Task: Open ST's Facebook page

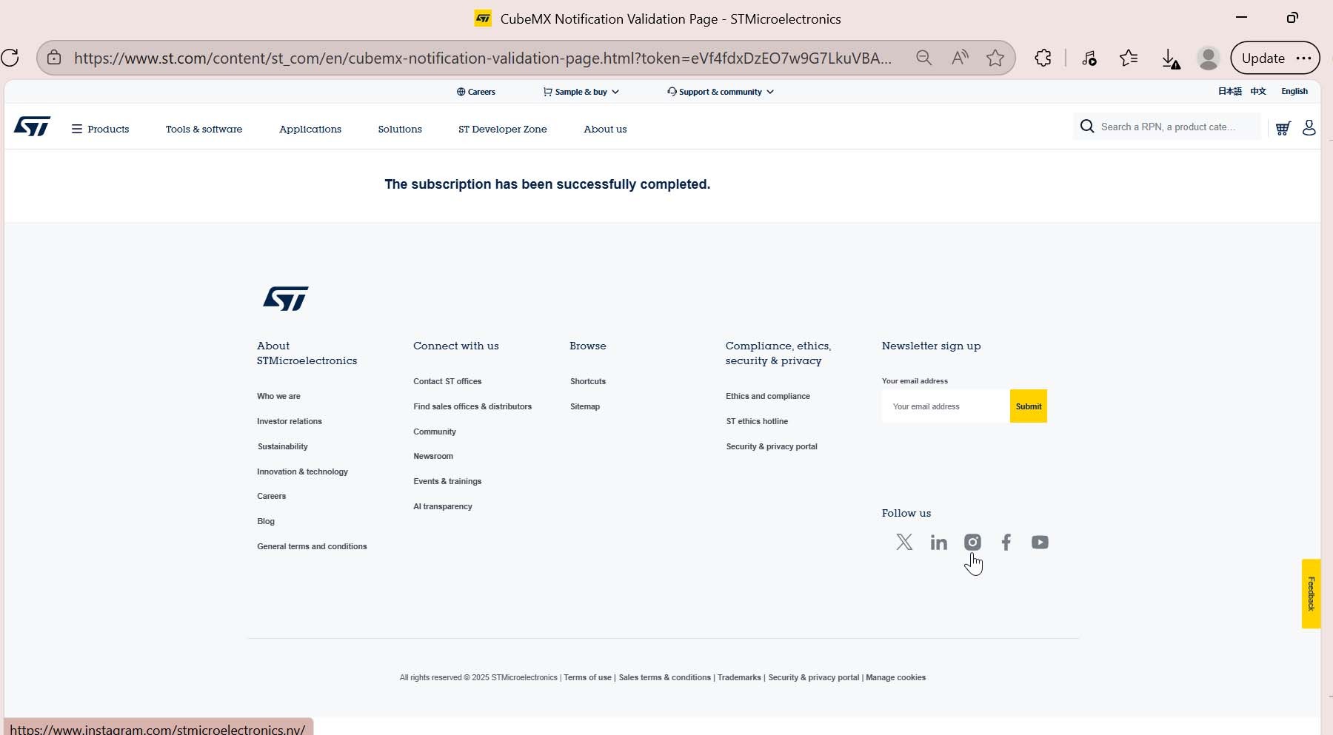Action: [x=1006, y=543]
